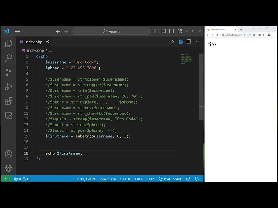Open the Manage gear menu
The image size is (278, 208).
(x=8, y=168)
